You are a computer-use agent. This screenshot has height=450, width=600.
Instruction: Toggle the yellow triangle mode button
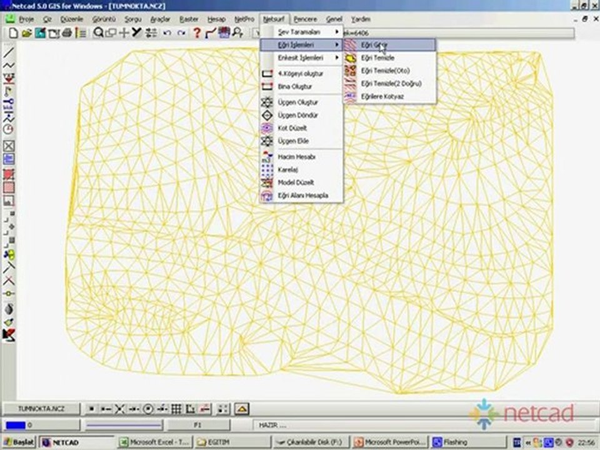[x=241, y=409]
